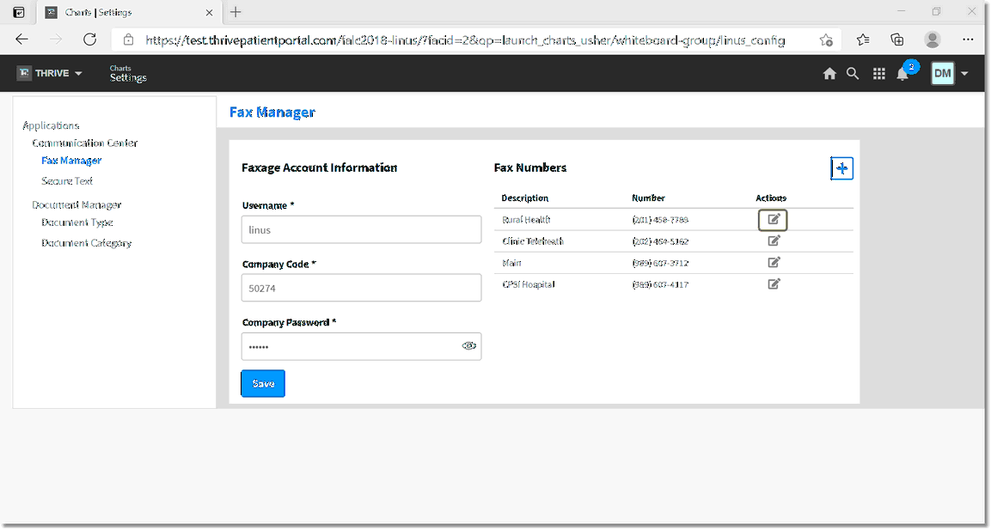Close the Charts Settings tab
Image resolution: width=991 pixels, height=530 pixels.
(209, 13)
